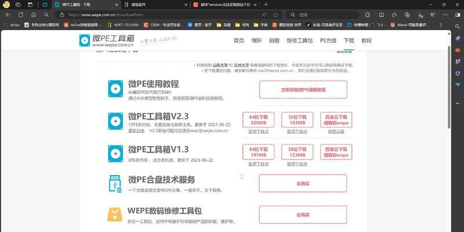Go to the 首页 navigation item
This screenshot has height=232, width=464.
point(238,41)
